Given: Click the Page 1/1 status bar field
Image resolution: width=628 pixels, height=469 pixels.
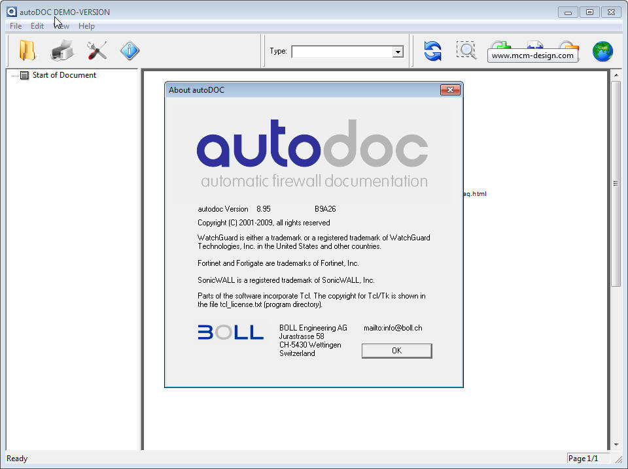Looking at the screenshot, I should (588, 458).
